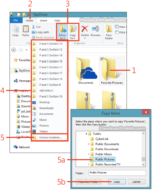Close the Copy Items dialog
Image resolution: width=152 pixels, height=190 pixels.
pyautogui.click(x=146, y=112)
